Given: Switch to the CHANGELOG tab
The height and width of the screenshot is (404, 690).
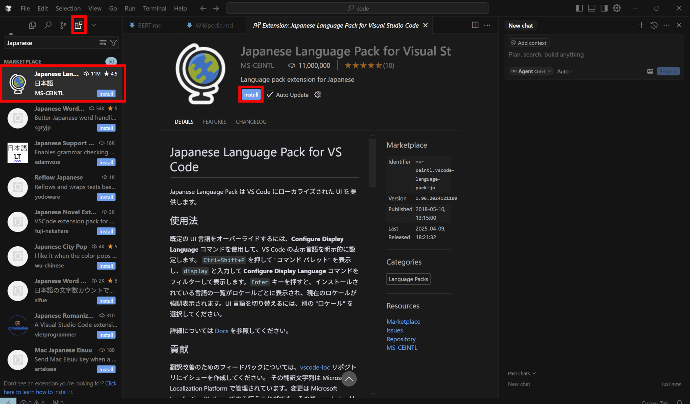Looking at the screenshot, I should (x=251, y=122).
